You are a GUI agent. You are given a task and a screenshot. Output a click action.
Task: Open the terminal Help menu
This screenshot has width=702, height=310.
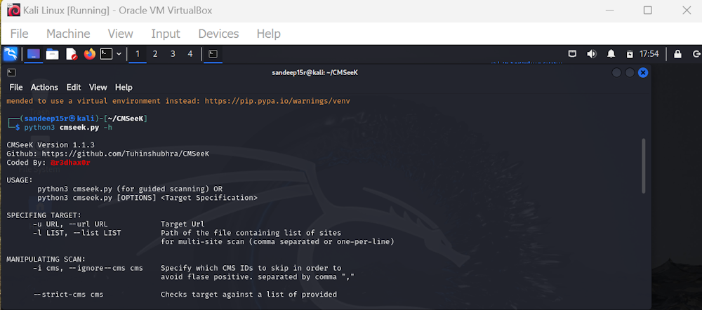pyautogui.click(x=124, y=87)
